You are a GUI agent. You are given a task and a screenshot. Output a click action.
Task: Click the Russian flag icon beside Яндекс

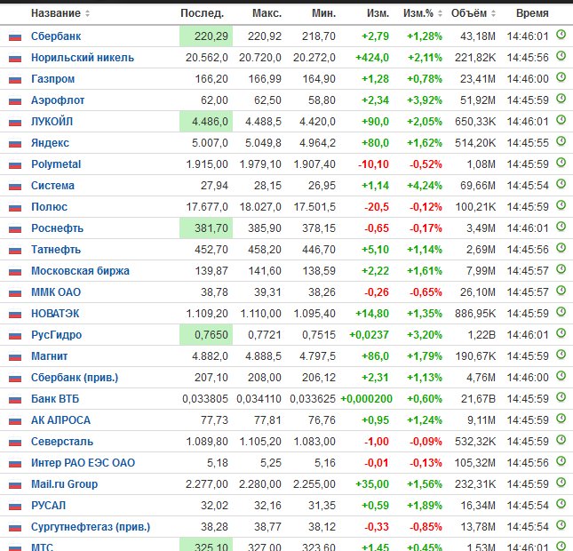15,144
